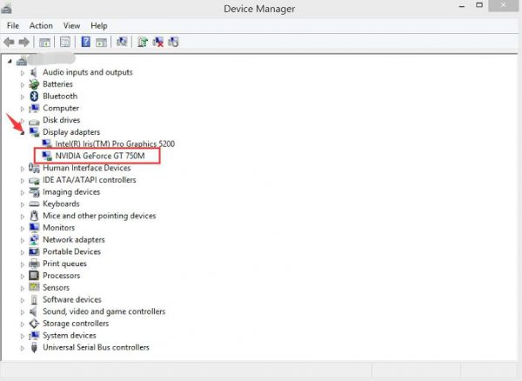Screen dimensions: 522x381
Task: Select the Print queues label
Action: 64,264
